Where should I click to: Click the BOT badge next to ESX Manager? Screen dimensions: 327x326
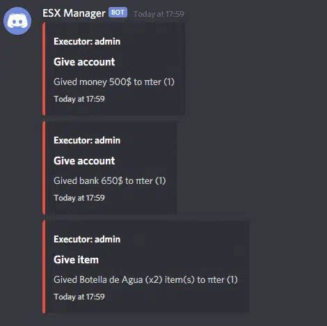tap(118, 13)
